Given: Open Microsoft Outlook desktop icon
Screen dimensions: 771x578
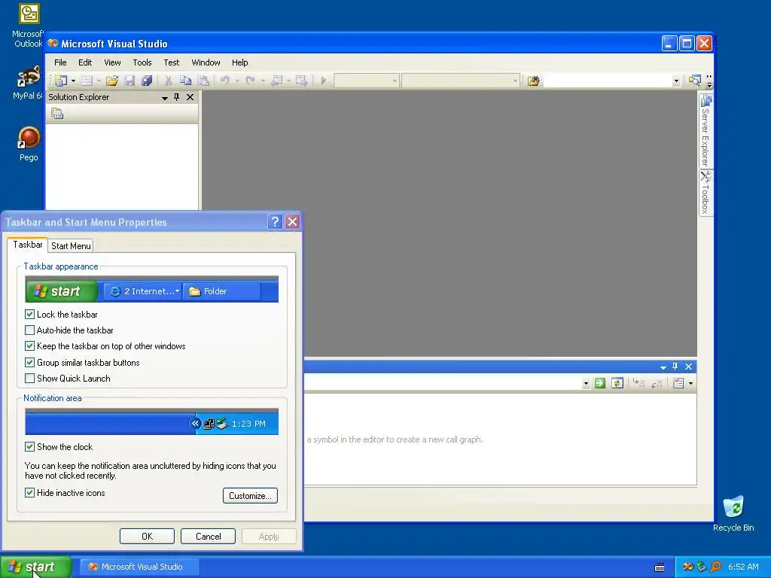Looking at the screenshot, I should coord(29,26).
